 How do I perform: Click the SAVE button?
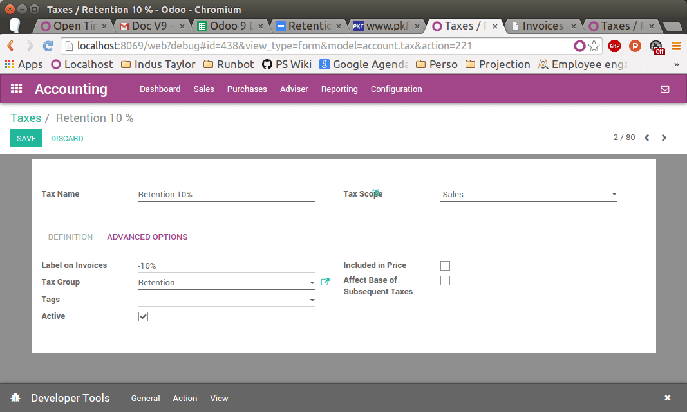26,138
